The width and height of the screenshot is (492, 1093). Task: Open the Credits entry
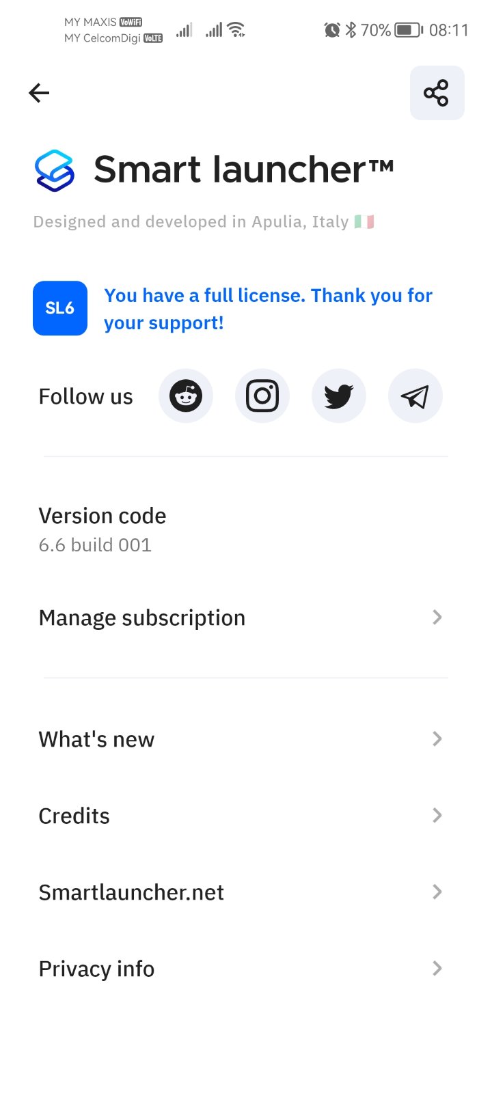point(74,816)
